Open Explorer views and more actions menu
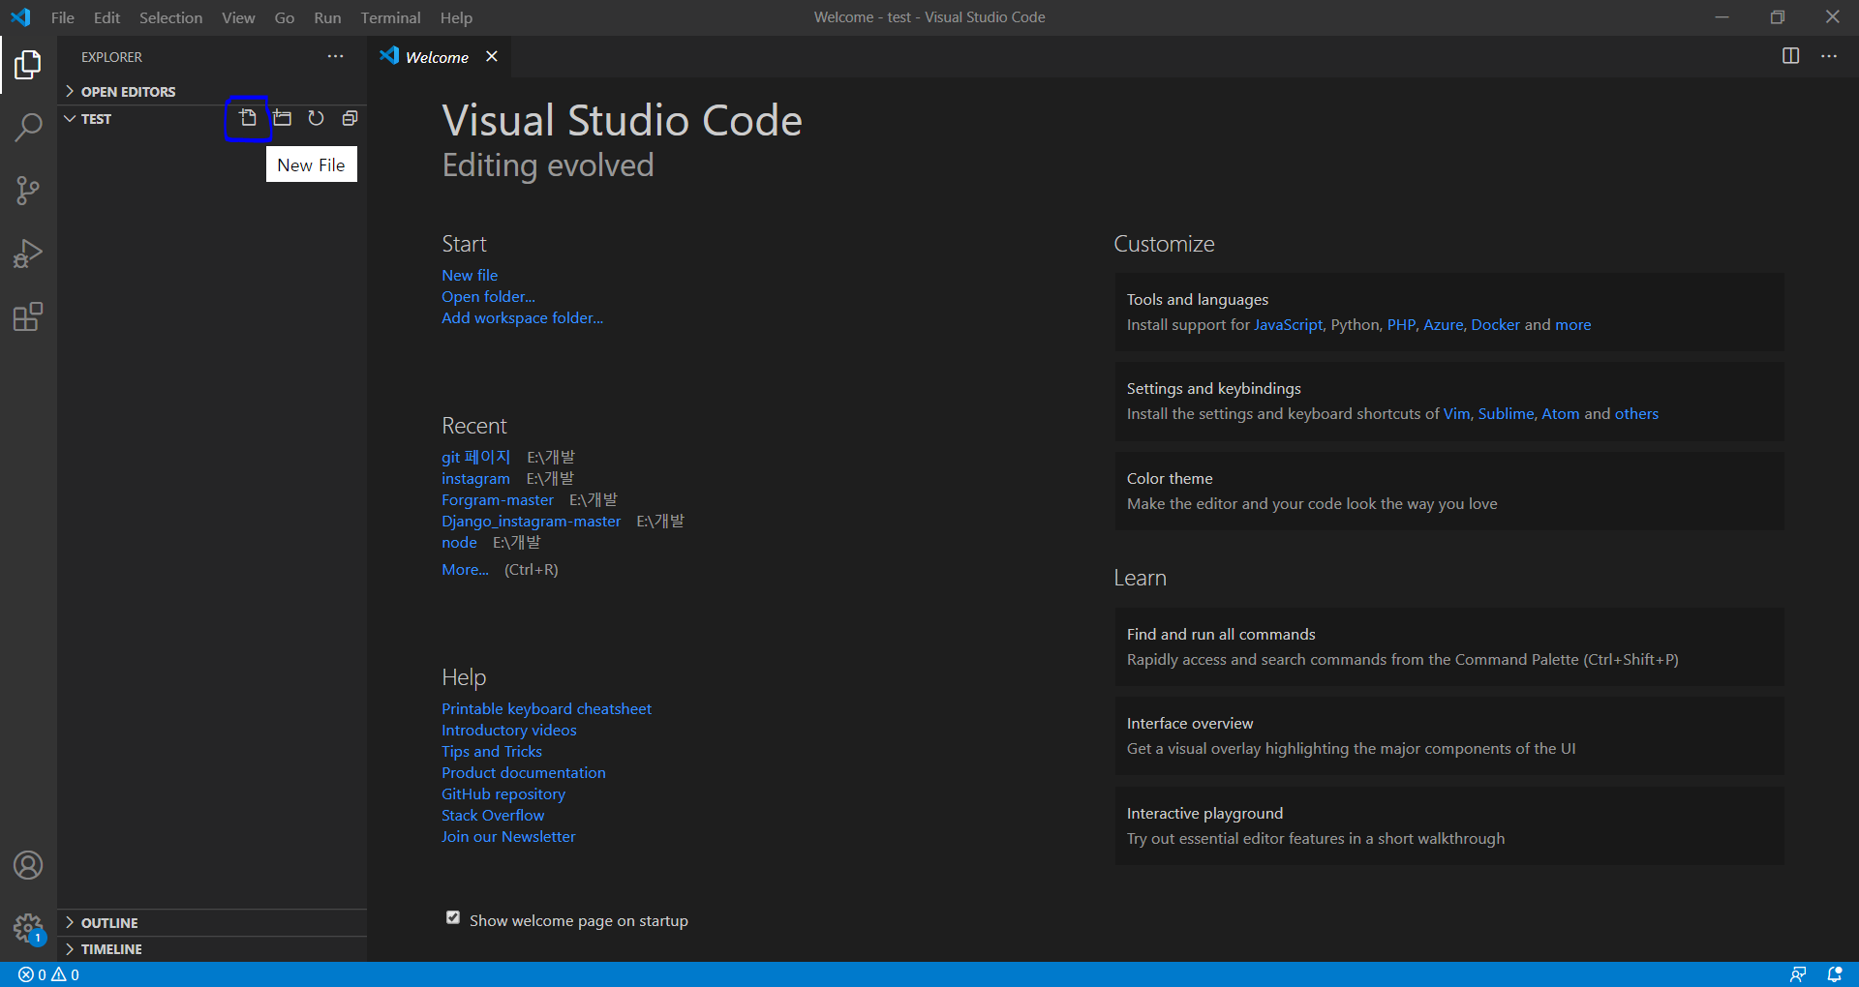Image resolution: width=1859 pixels, height=987 pixels. point(335,56)
